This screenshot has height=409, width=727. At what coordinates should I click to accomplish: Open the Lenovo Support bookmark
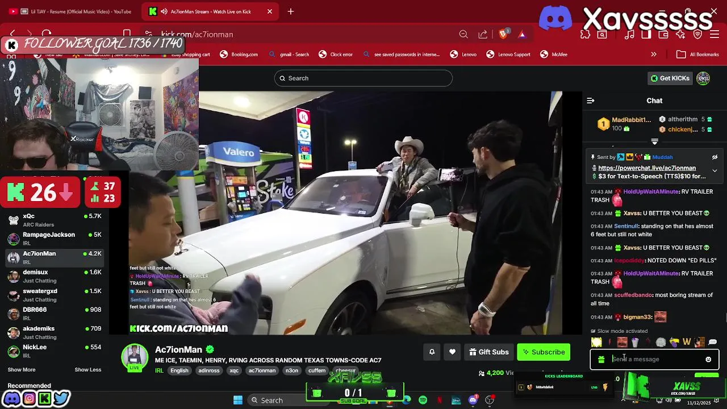(x=508, y=55)
